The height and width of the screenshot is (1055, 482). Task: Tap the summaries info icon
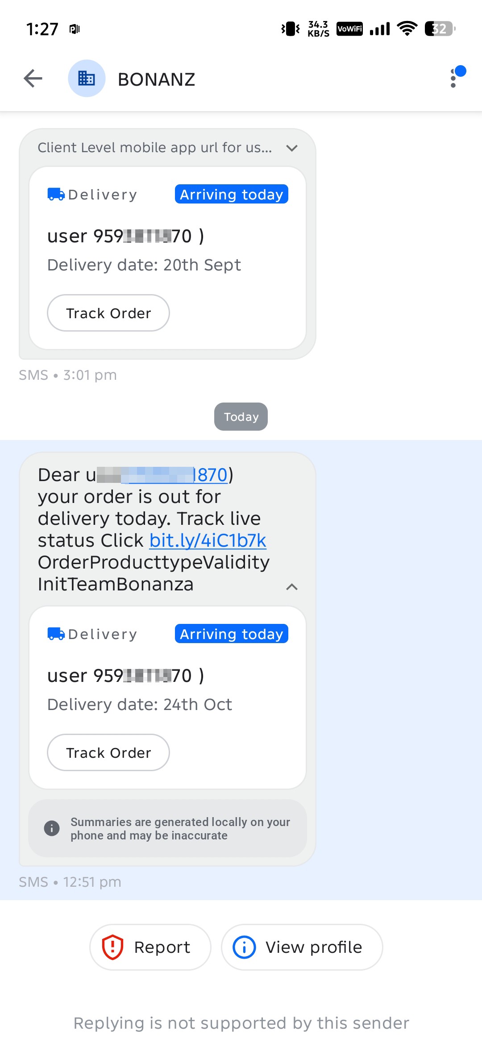coord(52,828)
